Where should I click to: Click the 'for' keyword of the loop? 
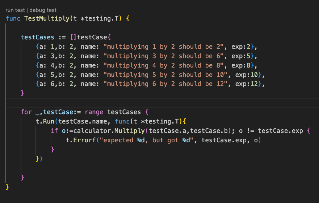(26, 112)
